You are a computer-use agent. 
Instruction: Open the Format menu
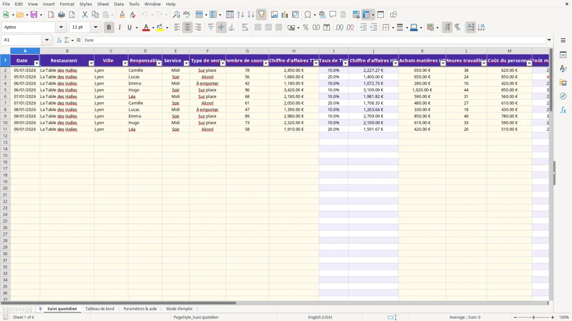67,4
